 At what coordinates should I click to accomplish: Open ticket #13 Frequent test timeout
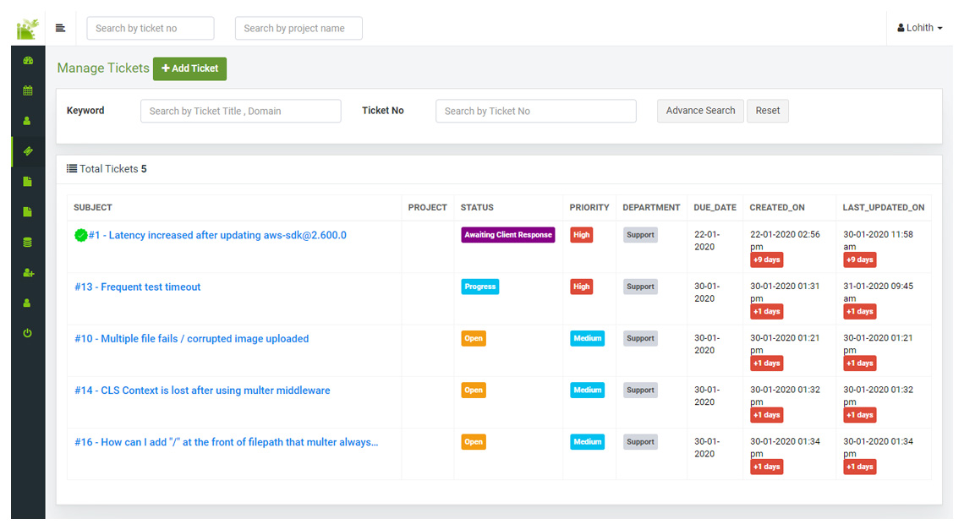(138, 287)
